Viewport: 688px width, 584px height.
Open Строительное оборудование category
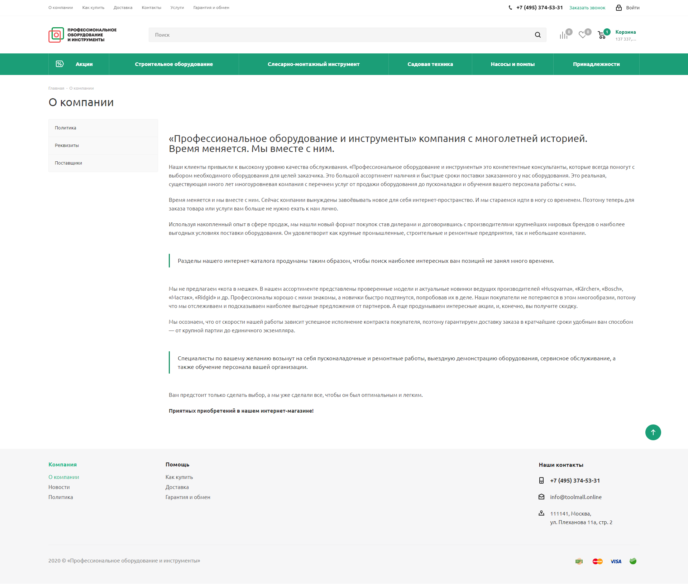pyautogui.click(x=174, y=64)
